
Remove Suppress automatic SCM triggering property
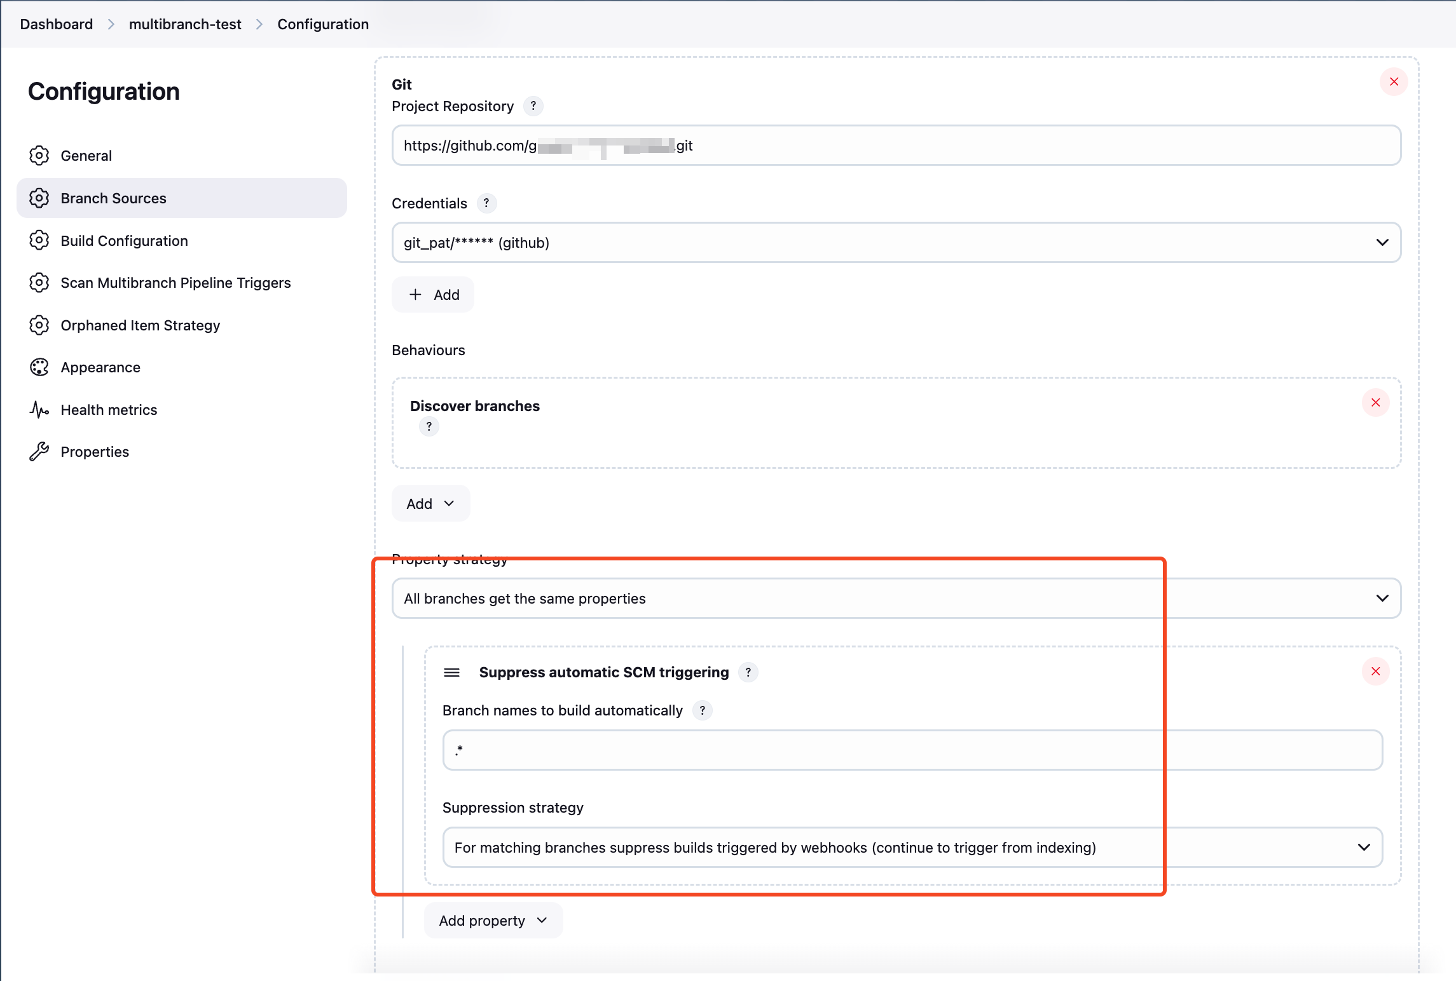click(x=1375, y=672)
